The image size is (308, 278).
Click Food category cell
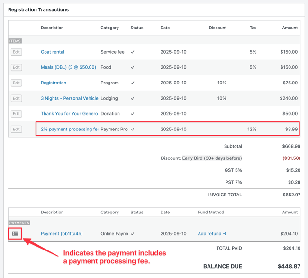tap(106, 67)
